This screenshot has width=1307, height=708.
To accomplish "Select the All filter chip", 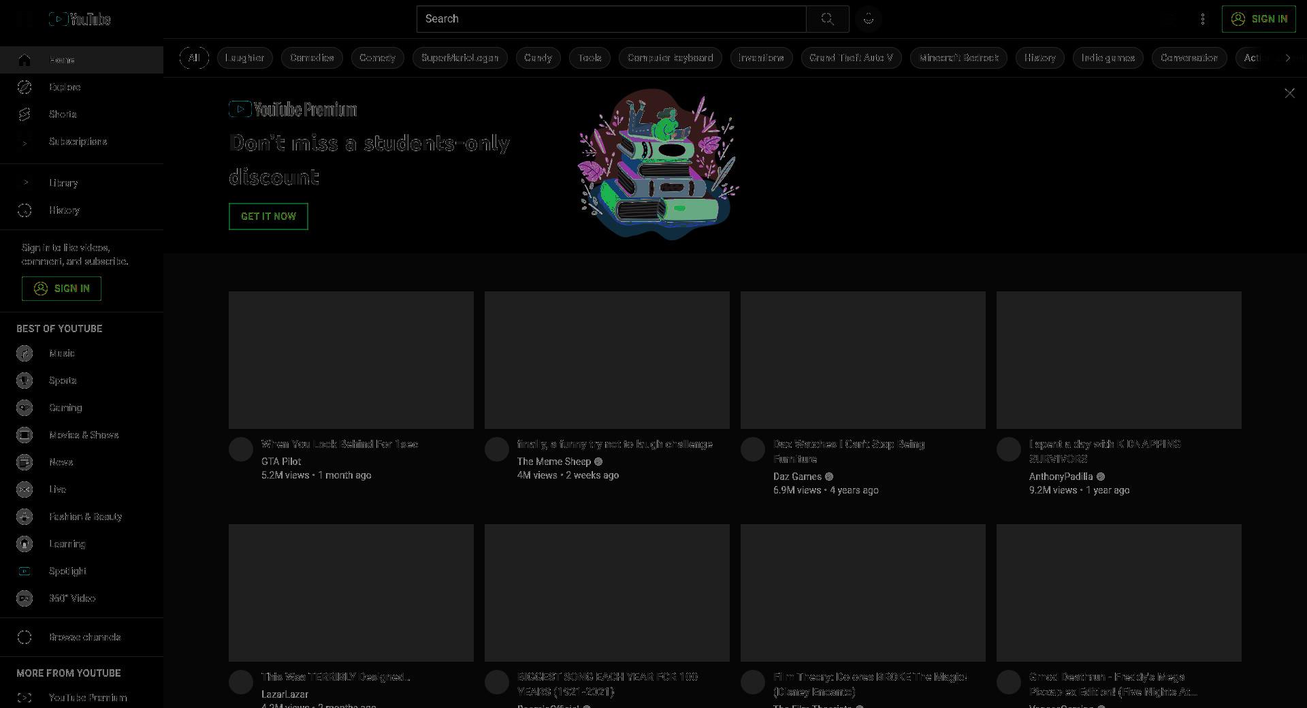I will coord(194,58).
